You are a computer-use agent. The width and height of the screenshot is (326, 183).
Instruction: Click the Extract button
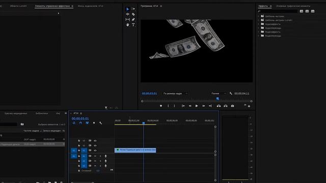coord(226,106)
